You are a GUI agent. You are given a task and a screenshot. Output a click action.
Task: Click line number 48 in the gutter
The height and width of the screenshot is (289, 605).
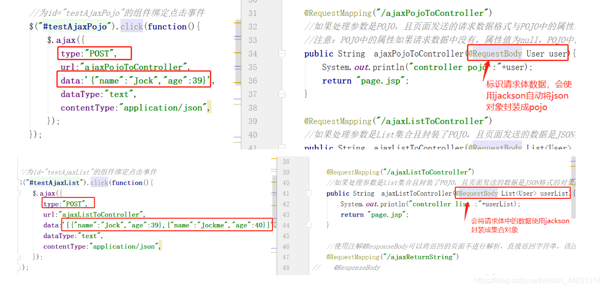286,268
